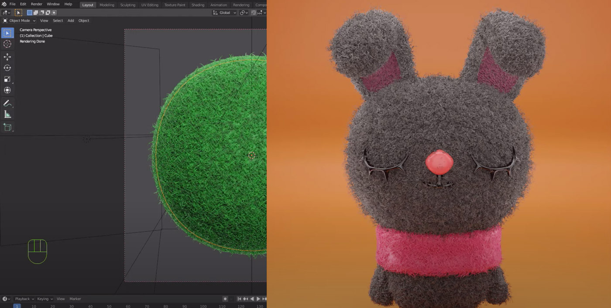
Task: Select the Move tool in the toolbar
Action: coord(7,57)
